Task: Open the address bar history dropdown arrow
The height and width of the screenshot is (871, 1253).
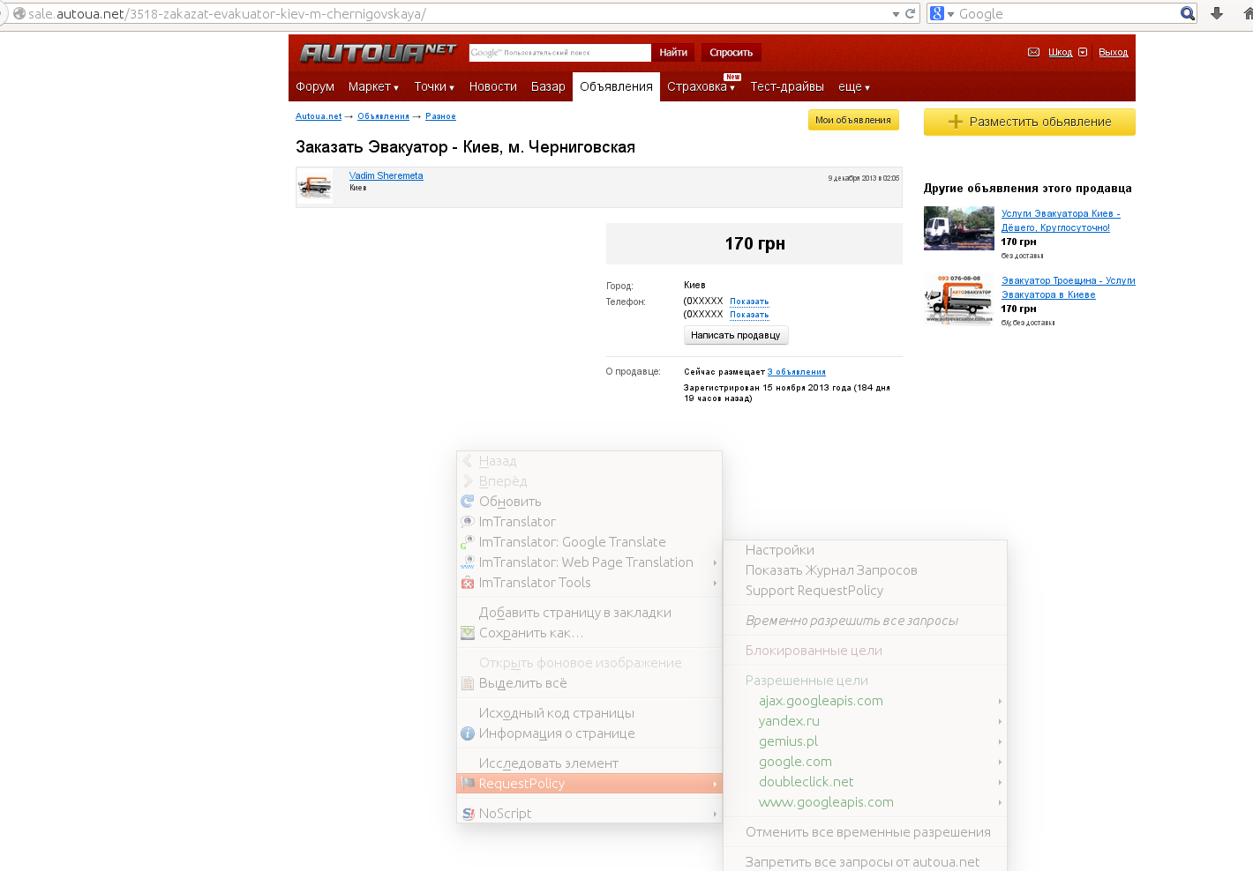Action: 896,14
